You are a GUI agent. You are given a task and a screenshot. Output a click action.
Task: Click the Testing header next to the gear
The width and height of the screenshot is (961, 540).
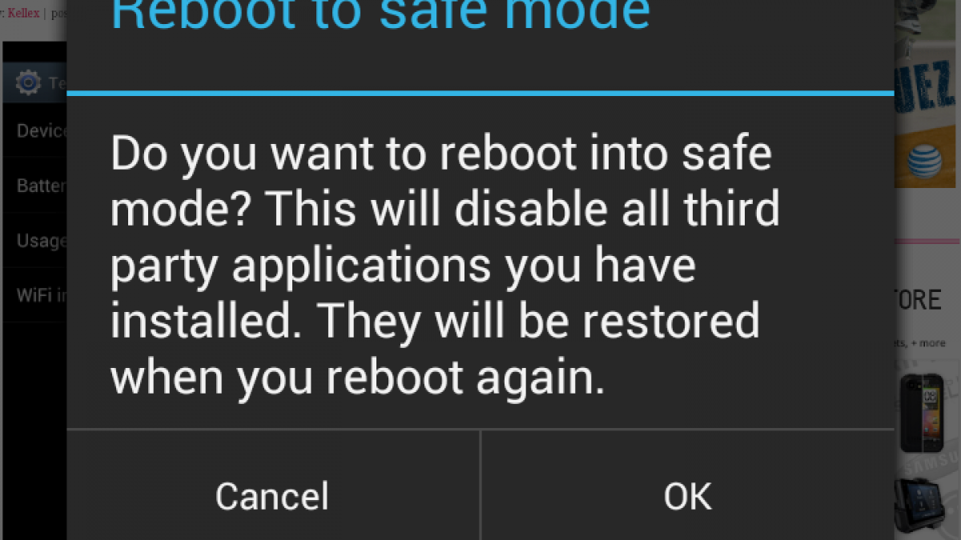pyautogui.click(x=58, y=82)
